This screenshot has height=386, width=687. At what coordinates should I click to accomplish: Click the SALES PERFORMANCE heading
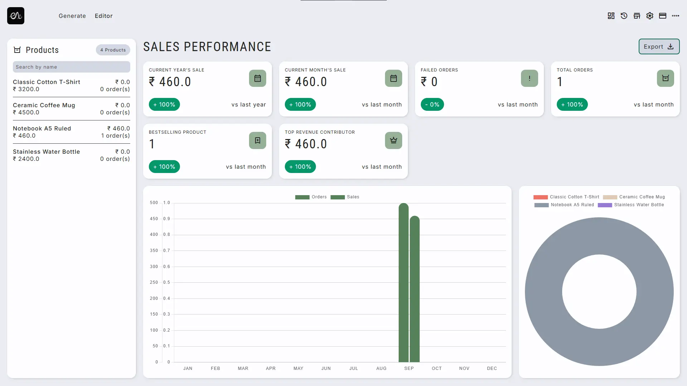207,47
